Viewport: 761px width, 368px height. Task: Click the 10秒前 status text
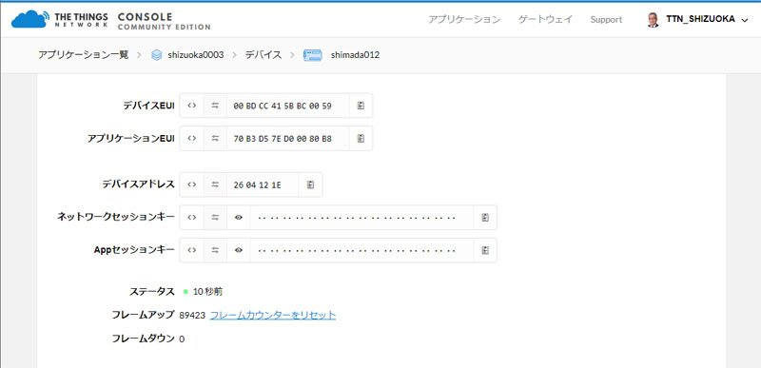(x=207, y=292)
